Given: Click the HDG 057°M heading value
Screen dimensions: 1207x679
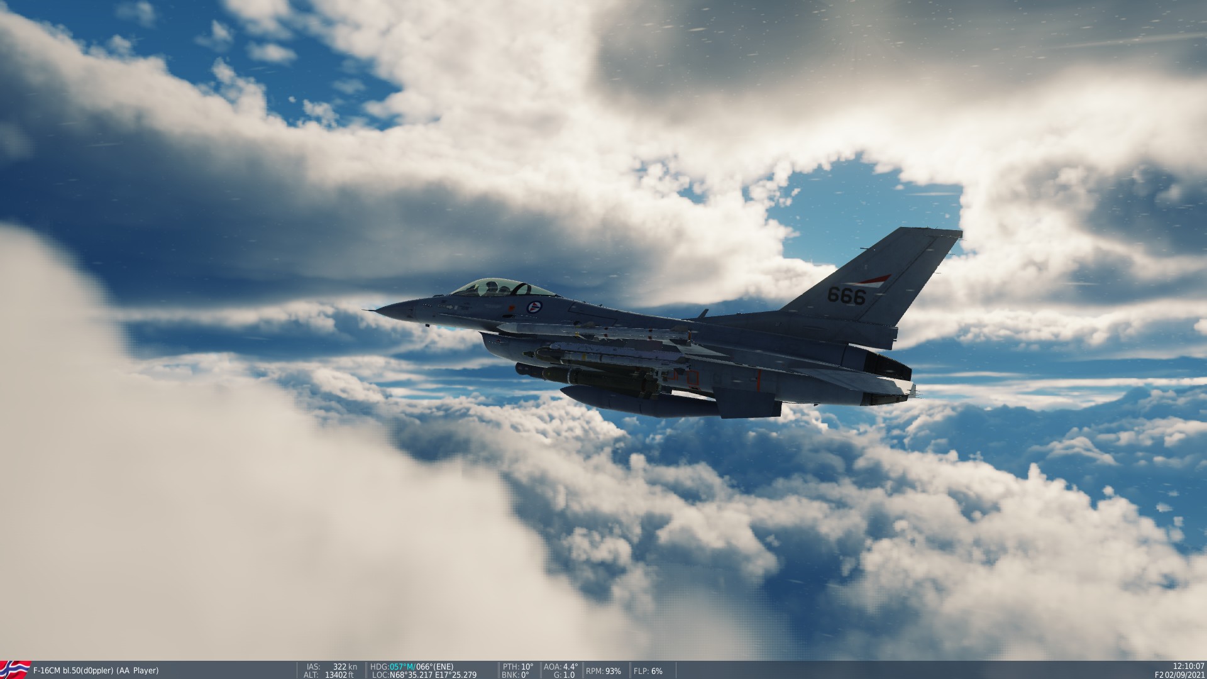Looking at the screenshot, I should click(401, 666).
